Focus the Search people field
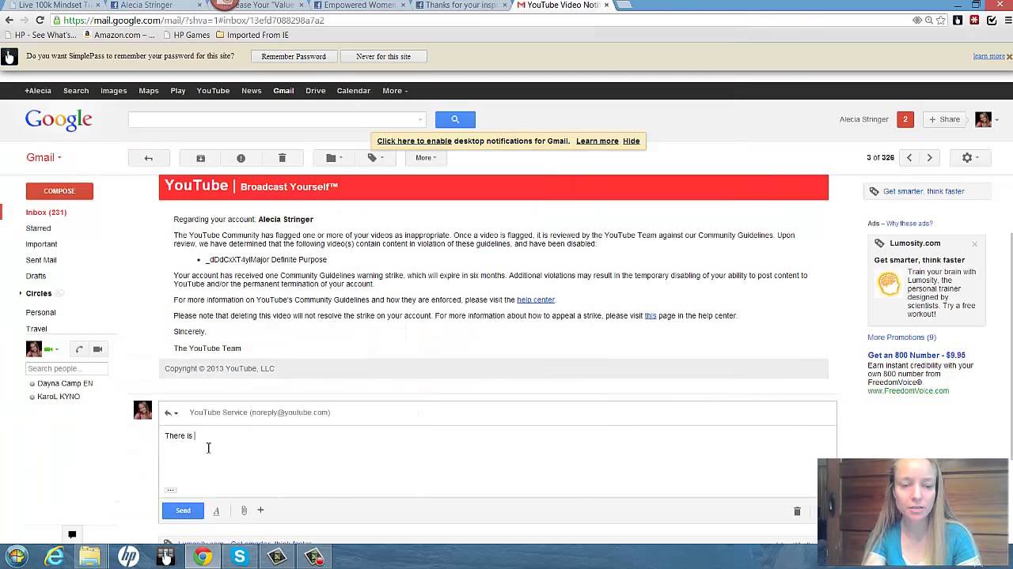The height and width of the screenshot is (569, 1013). pos(66,368)
